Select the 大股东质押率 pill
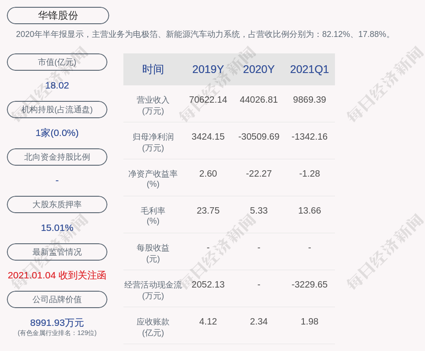 (57, 204)
